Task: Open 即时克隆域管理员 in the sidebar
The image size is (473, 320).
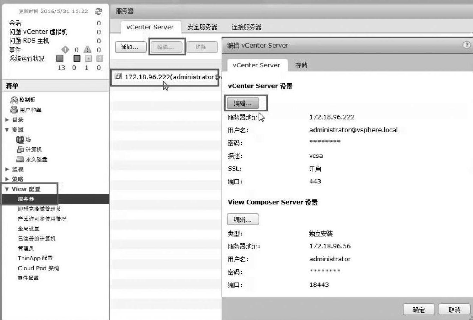Action: 39,209
